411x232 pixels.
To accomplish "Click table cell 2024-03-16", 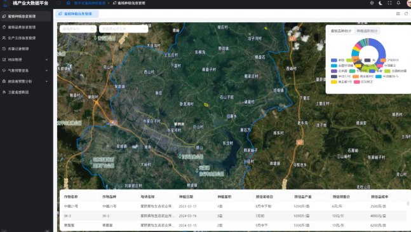I will (187, 215).
